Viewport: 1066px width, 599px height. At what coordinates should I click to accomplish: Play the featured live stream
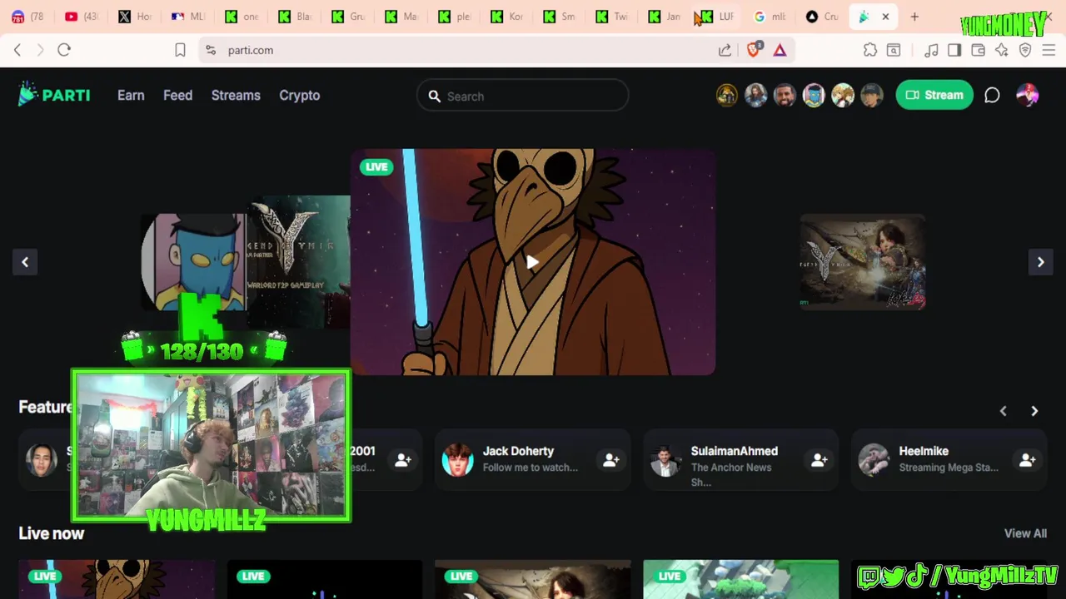(533, 263)
